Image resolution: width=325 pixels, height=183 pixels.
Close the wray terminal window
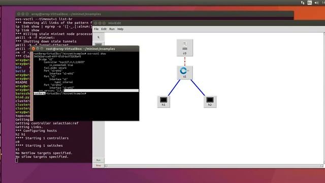point(19,14)
